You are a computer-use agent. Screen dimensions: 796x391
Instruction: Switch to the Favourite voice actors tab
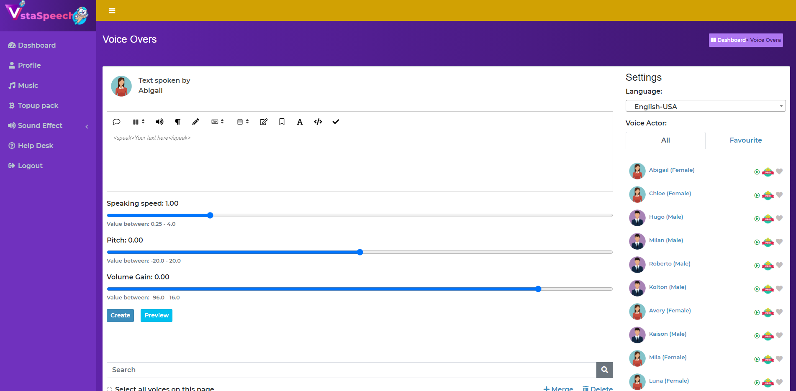(746, 141)
